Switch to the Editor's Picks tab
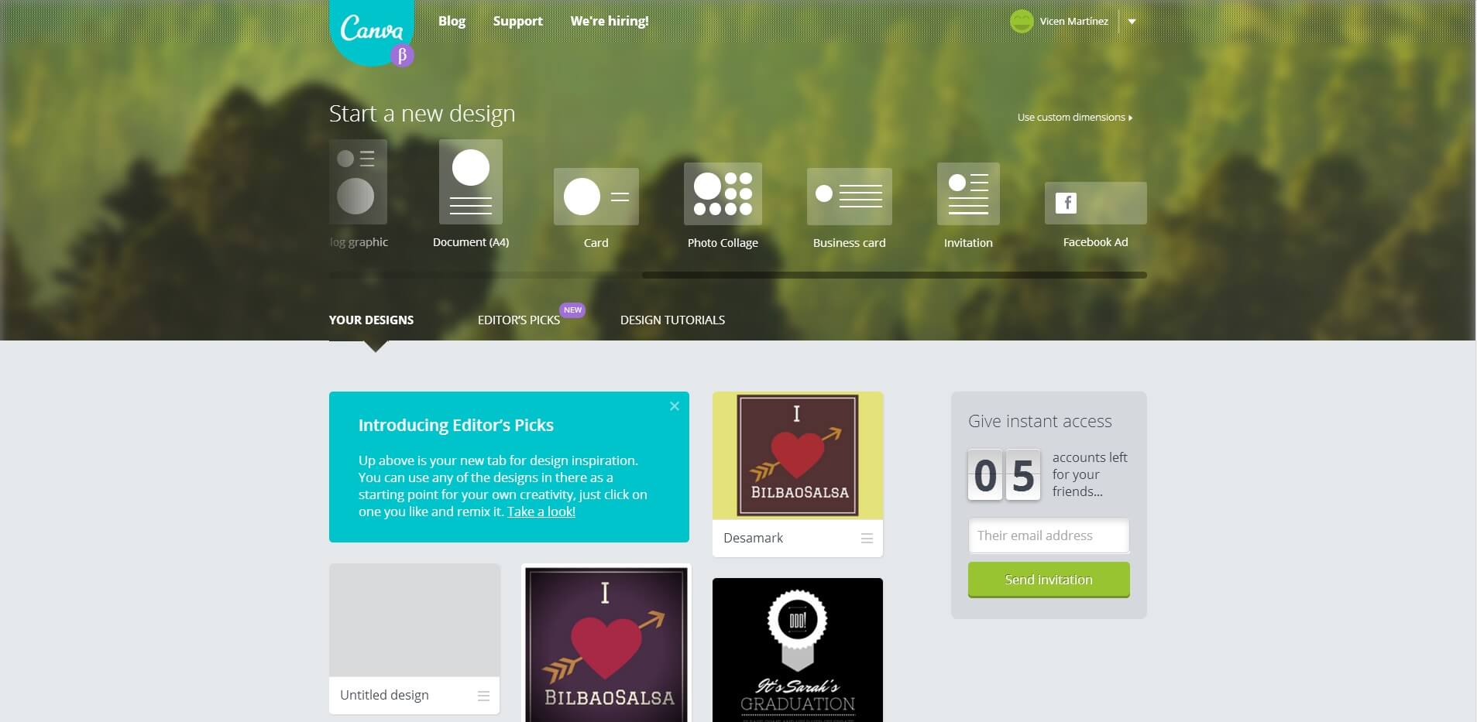Image resolution: width=1477 pixels, height=722 pixels. (x=519, y=320)
